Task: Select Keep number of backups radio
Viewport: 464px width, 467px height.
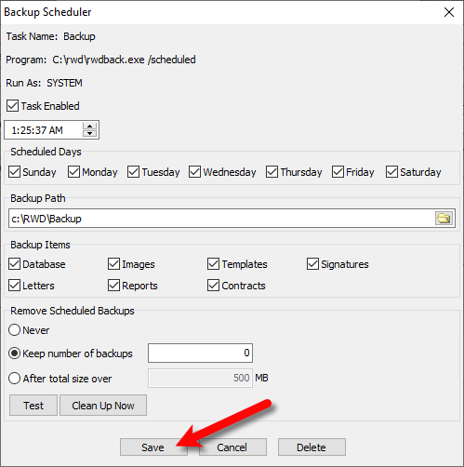Action: (x=14, y=354)
